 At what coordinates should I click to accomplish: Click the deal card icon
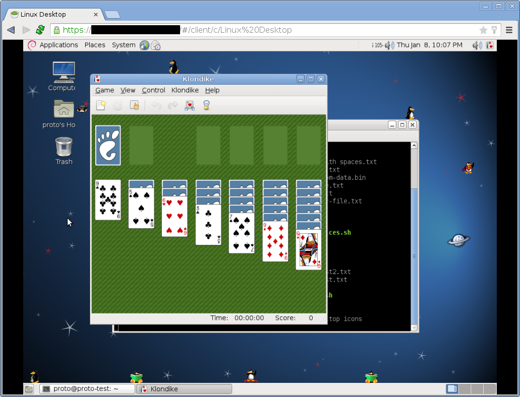[x=189, y=105]
